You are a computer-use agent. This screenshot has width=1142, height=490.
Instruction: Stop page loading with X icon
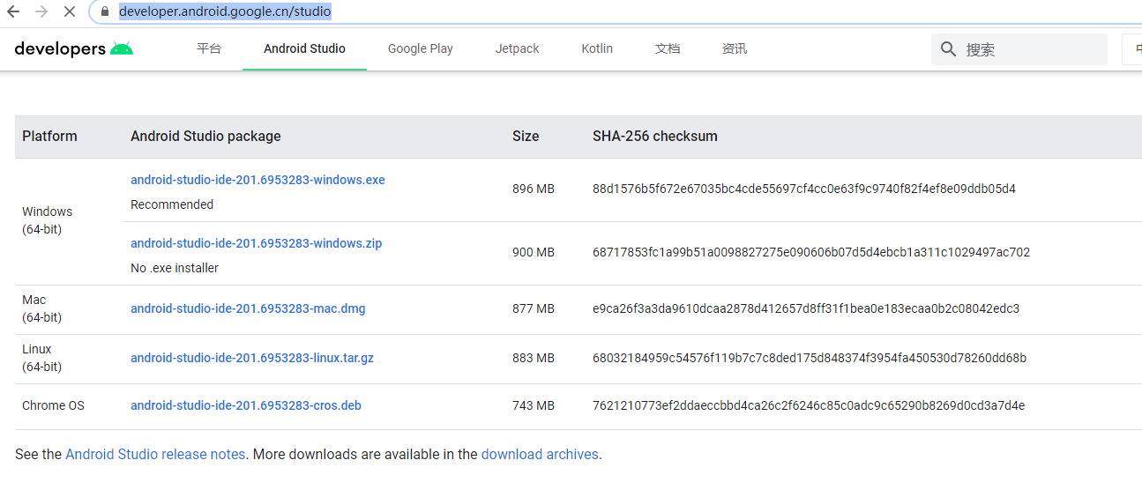tap(70, 12)
